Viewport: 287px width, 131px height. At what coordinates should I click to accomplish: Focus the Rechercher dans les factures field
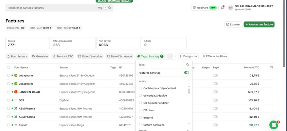click(x=59, y=8)
